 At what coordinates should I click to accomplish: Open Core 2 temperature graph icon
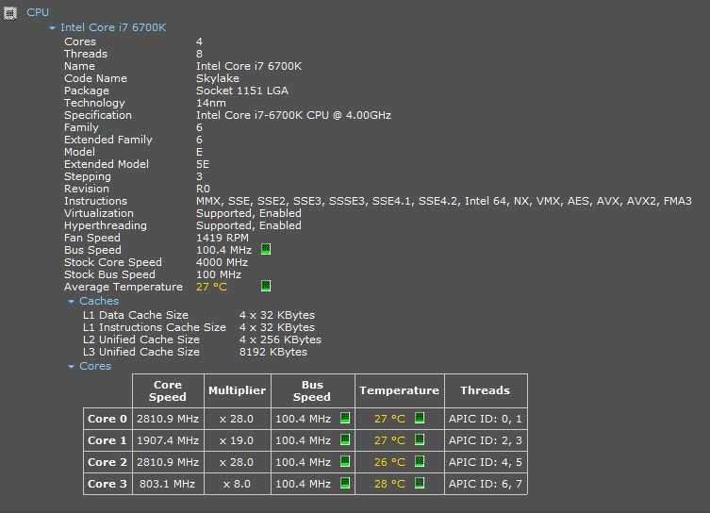[x=420, y=461]
